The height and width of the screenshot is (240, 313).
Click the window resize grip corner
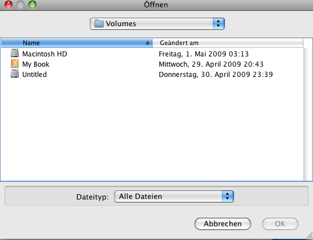coord(310,235)
